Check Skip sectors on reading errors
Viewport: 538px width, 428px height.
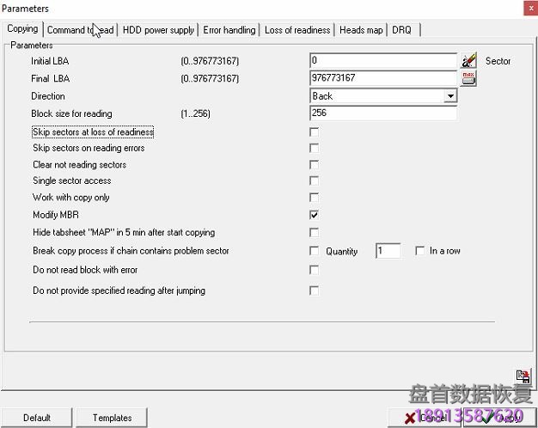314,149
